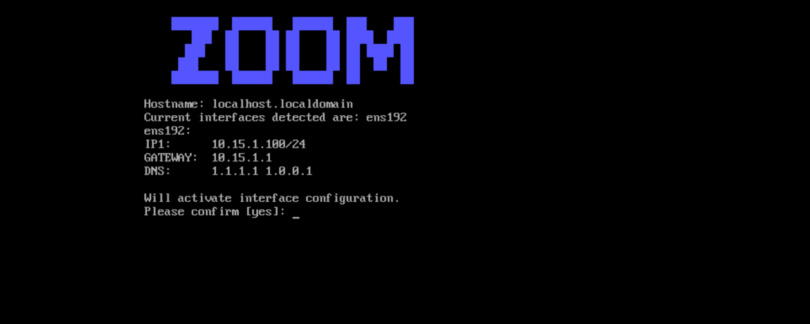
Task: Click the letter M in the logo
Action: (x=380, y=51)
